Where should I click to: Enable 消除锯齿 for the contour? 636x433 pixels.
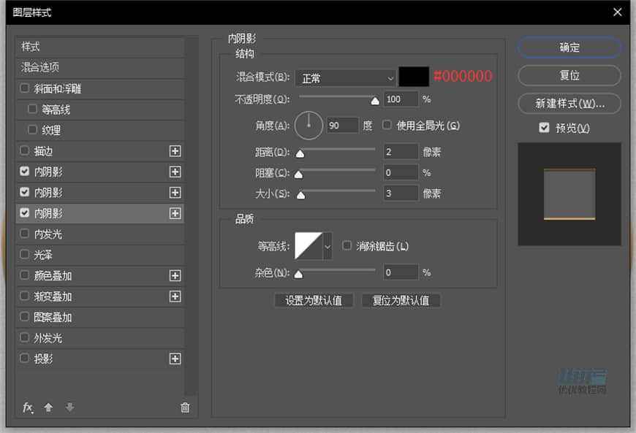pos(347,246)
